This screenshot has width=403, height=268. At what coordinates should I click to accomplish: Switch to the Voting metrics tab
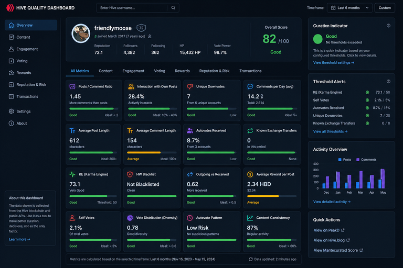tap(160, 71)
